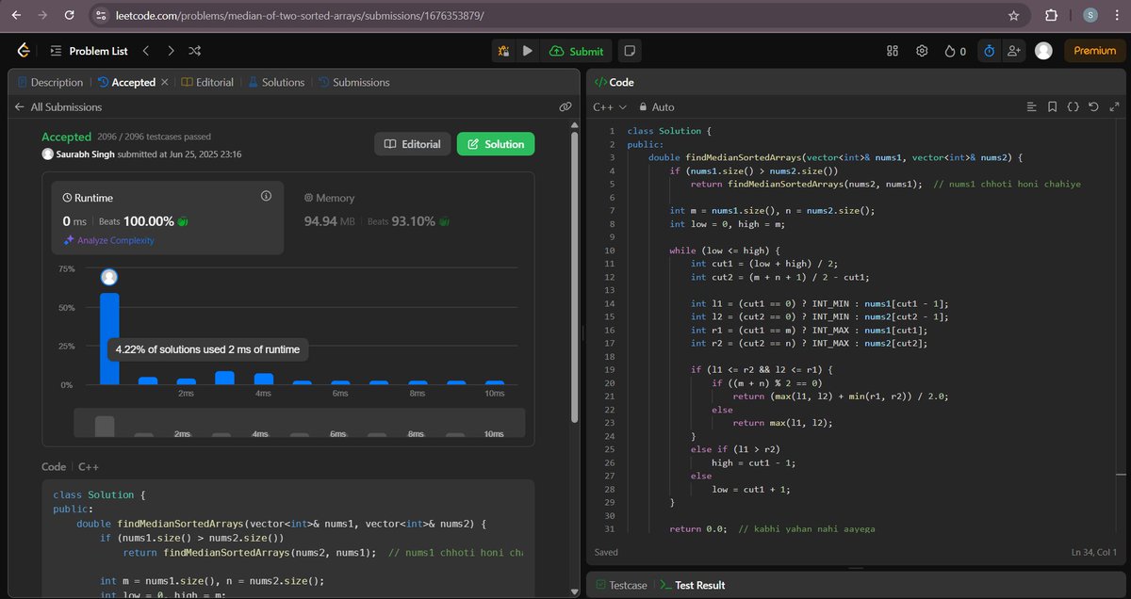Select the Runtime stats card

(168, 218)
